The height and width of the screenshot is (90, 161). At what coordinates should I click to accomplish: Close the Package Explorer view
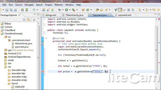click(x=19, y=15)
